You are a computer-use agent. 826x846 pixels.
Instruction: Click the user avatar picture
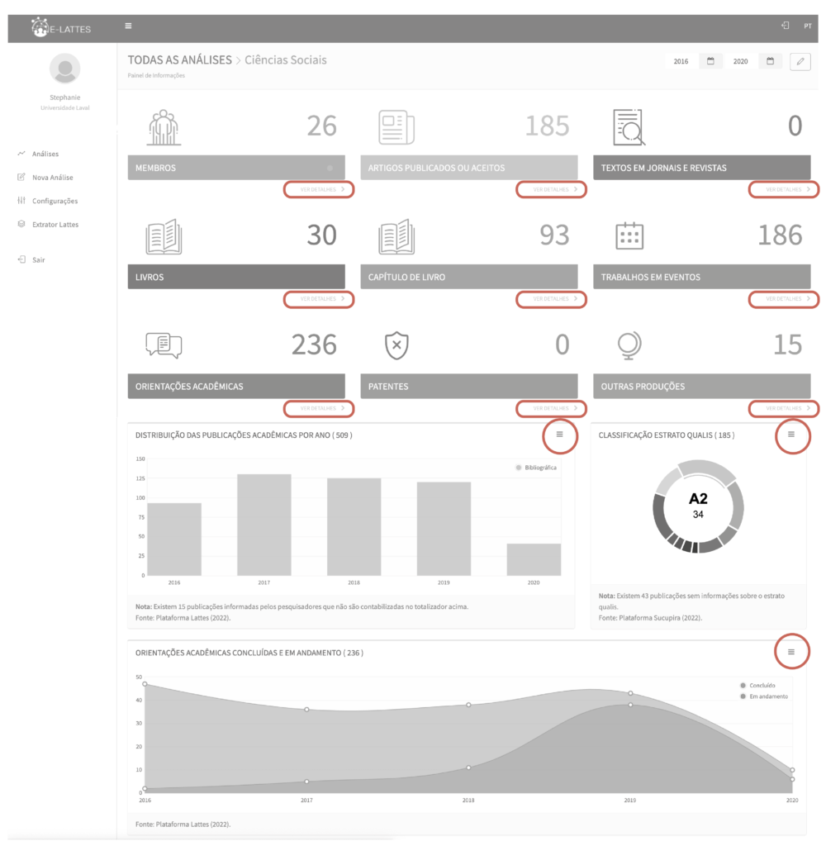pyautogui.click(x=65, y=69)
